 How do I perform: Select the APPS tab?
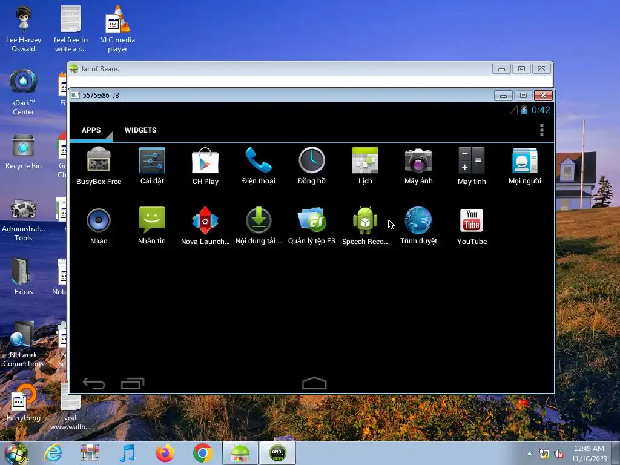91,130
